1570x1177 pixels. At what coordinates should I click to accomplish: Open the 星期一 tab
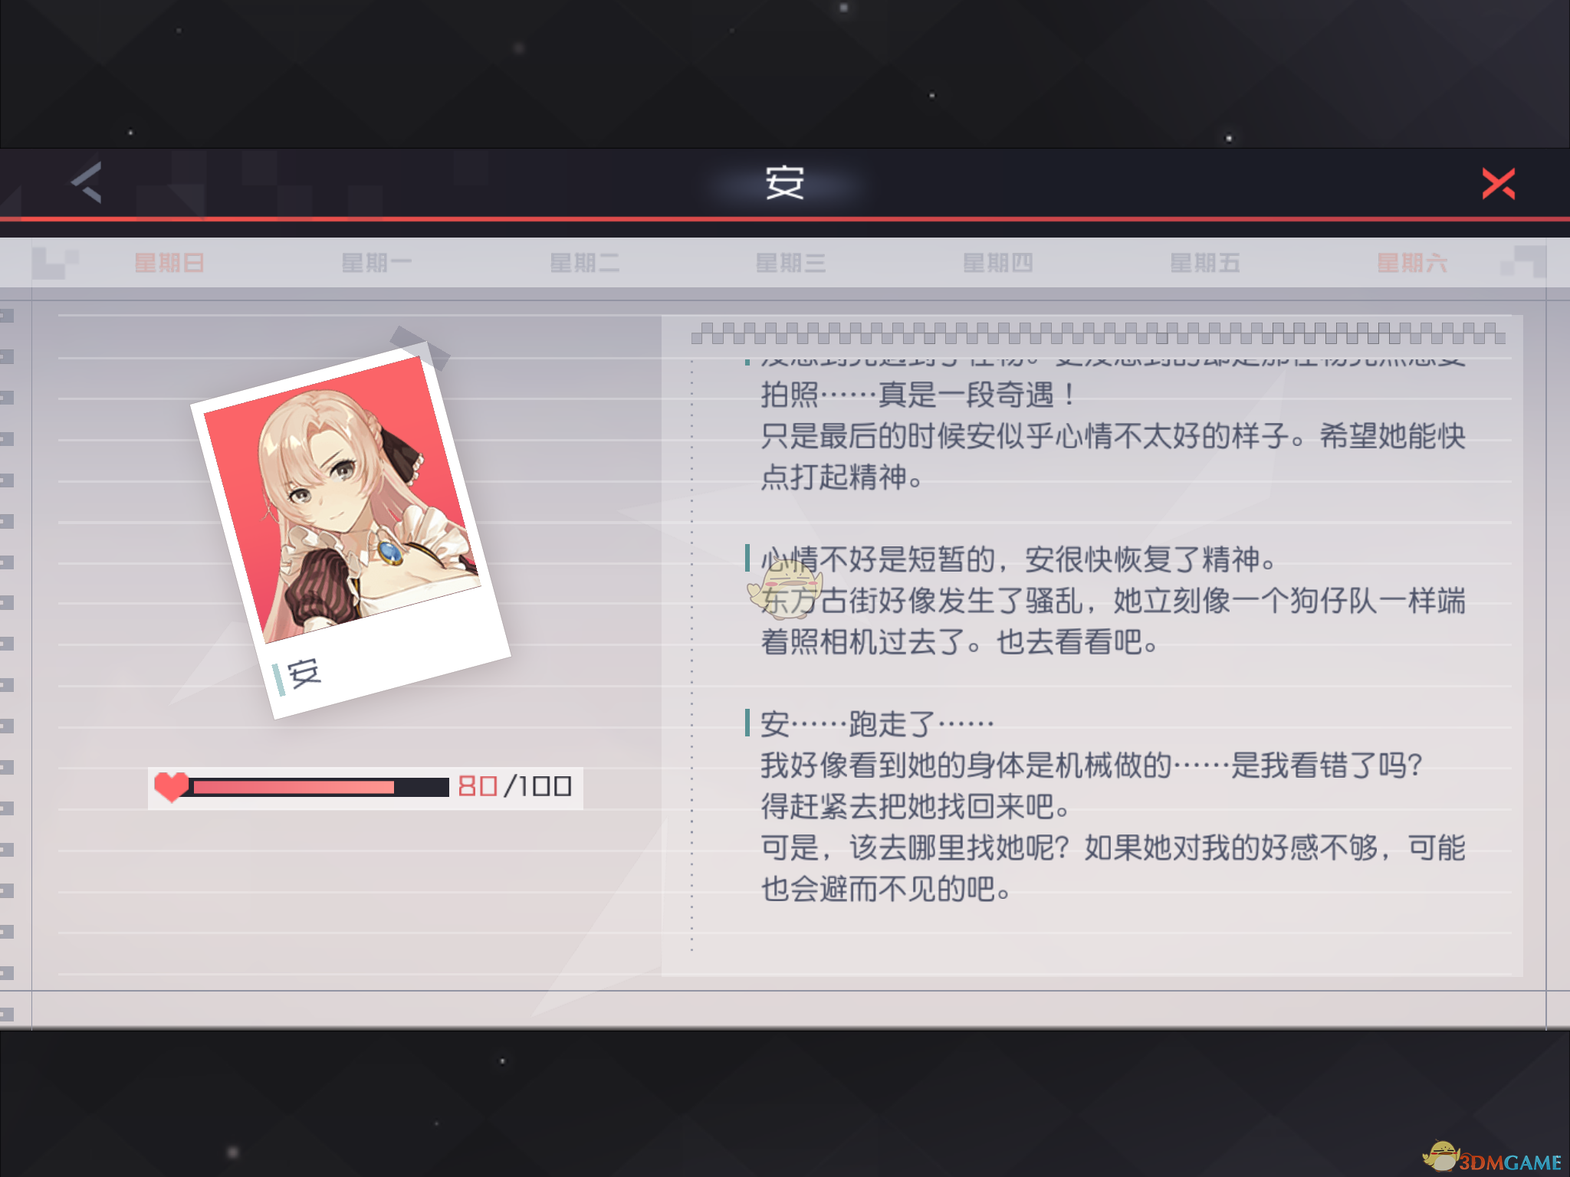point(376,264)
